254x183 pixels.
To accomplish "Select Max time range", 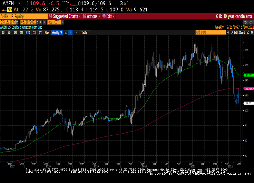I will [47, 32].
